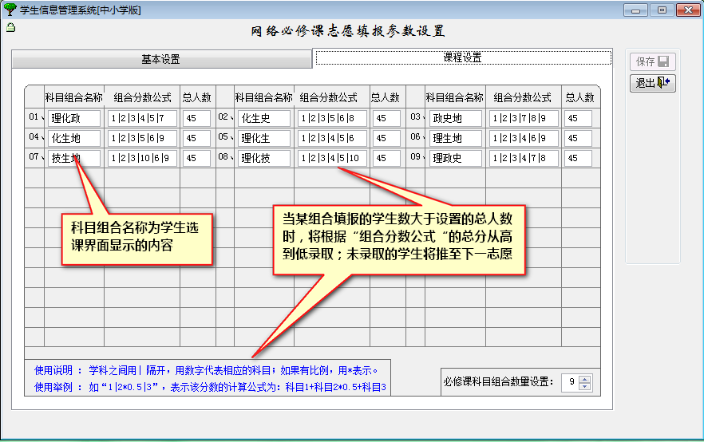
Task: Edit the 理政史 combination name field
Action: pyautogui.click(x=455, y=158)
